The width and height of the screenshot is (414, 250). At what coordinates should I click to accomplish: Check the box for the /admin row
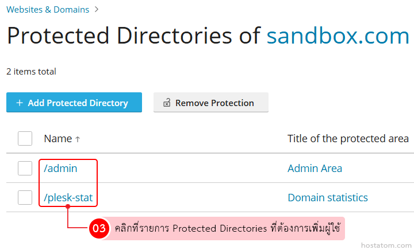[25, 168]
